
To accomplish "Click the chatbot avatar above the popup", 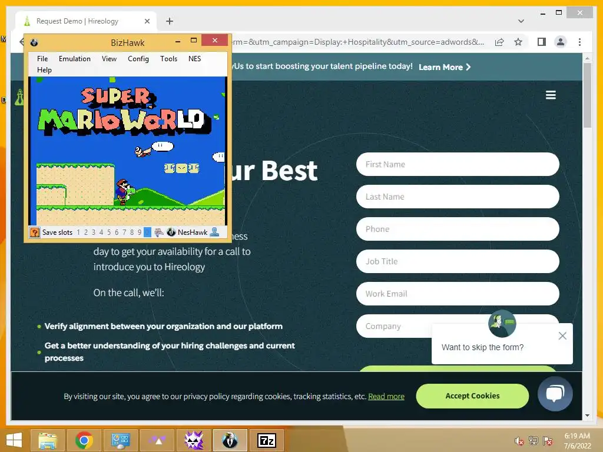I will pyautogui.click(x=502, y=324).
